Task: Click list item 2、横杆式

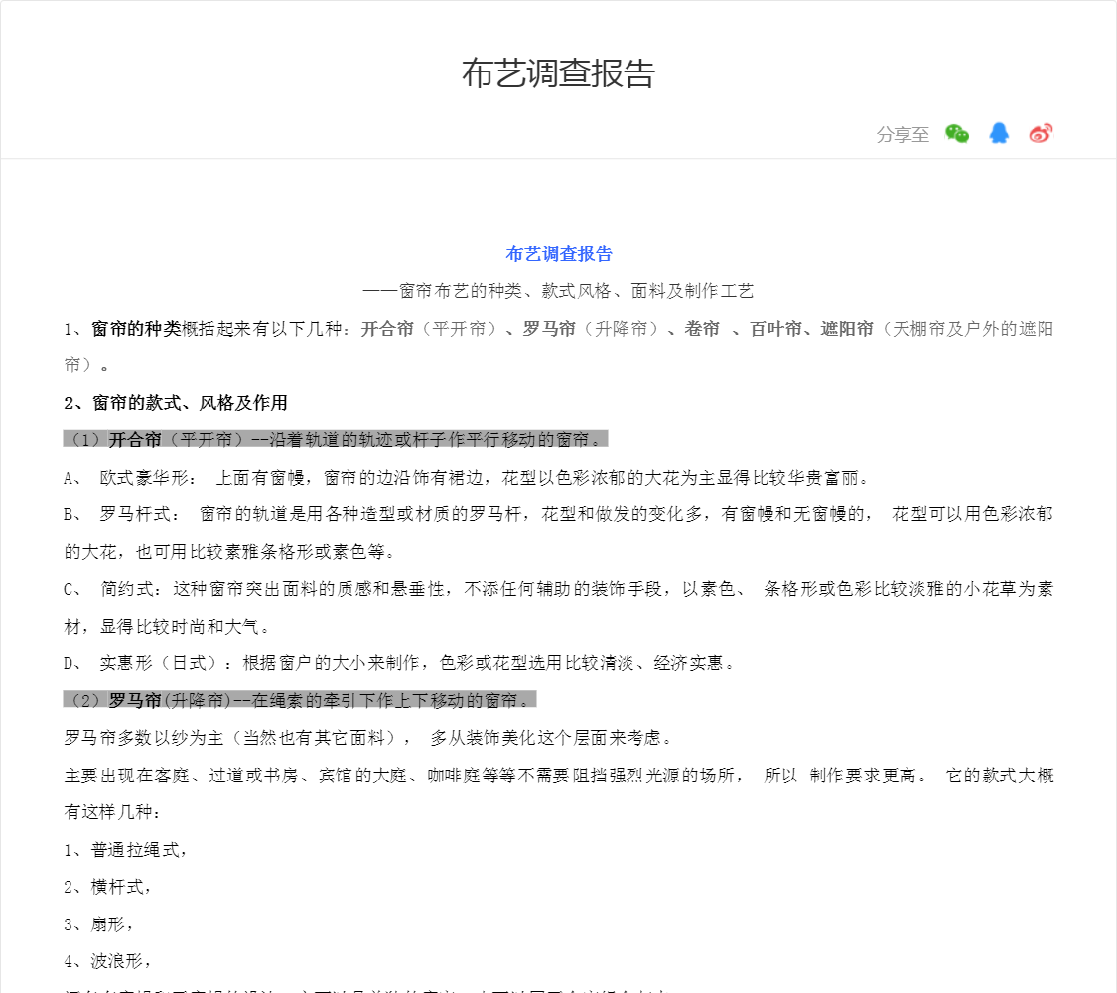Action: (107, 887)
